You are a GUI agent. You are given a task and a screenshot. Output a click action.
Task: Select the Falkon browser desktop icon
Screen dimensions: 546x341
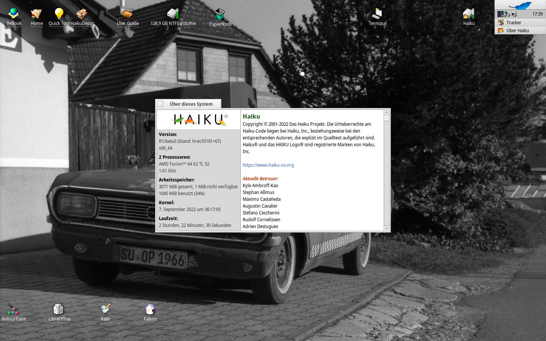click(x=150, y=309)
